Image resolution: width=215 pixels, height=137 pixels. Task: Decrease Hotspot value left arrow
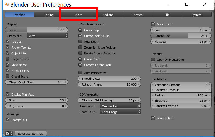[152, 41]
